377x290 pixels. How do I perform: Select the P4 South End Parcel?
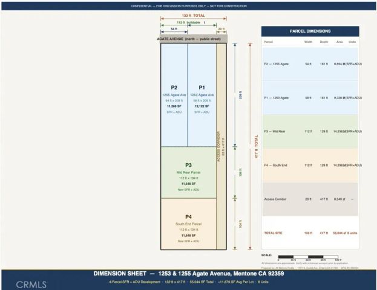[x=189, y=224]
